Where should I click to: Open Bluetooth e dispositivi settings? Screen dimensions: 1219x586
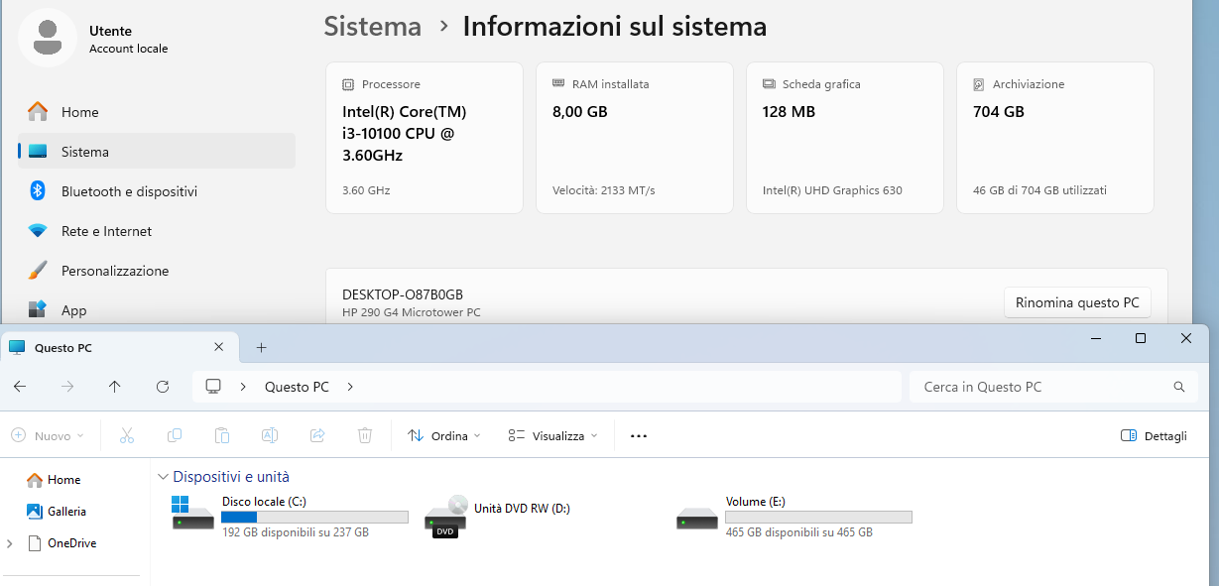157,191
